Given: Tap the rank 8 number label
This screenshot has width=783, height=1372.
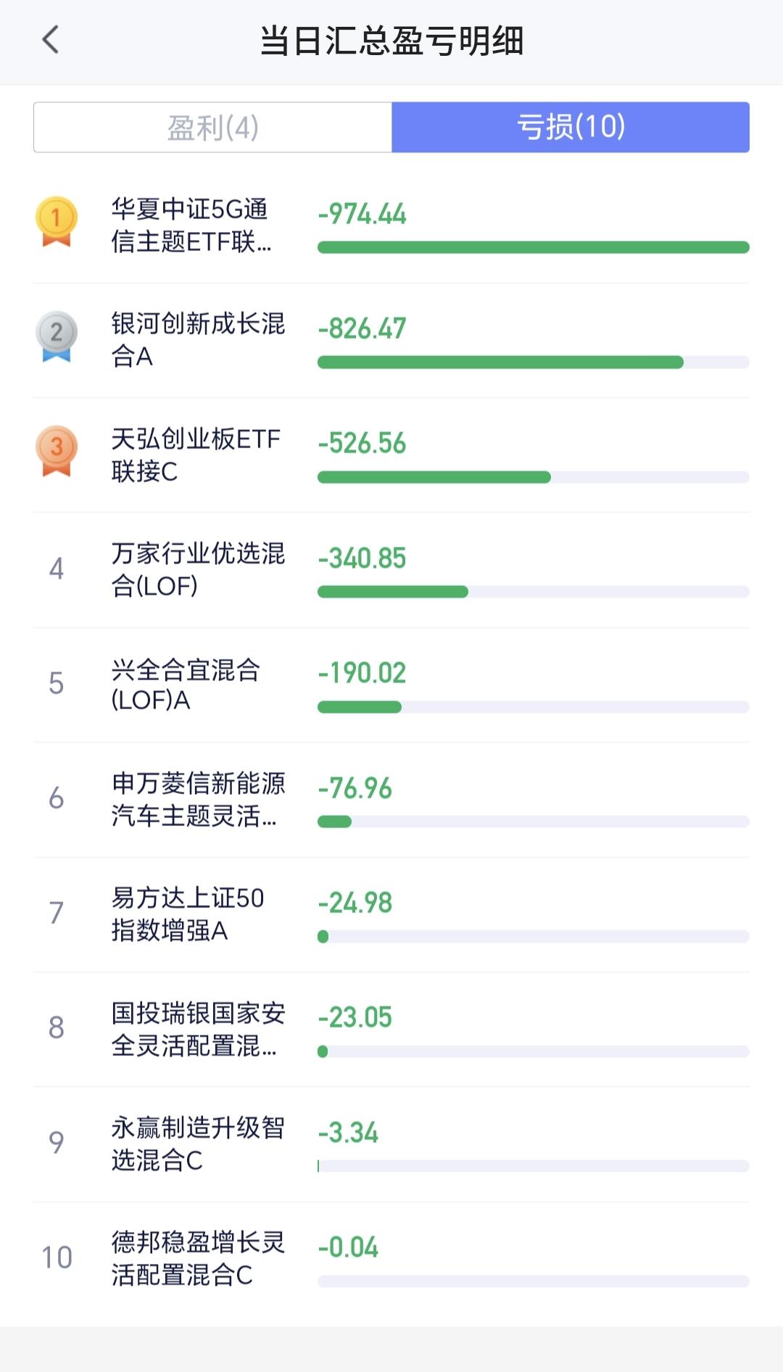Looking at the screenshot, I should coord(57,1028).
